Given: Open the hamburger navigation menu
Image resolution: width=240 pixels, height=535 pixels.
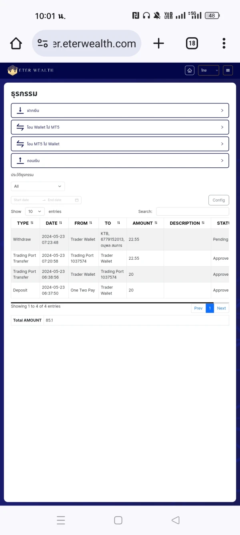Looking at the screenshot, I should point(228,70).
